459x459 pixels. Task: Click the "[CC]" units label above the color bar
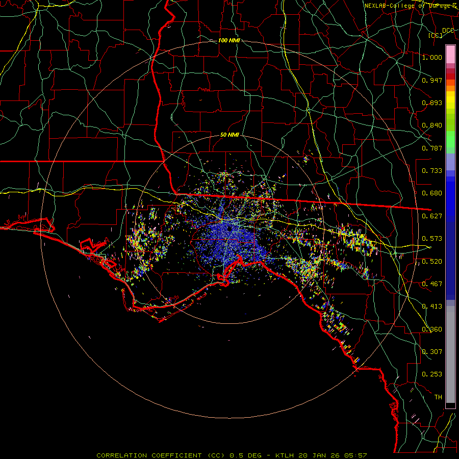coord(436,35)
